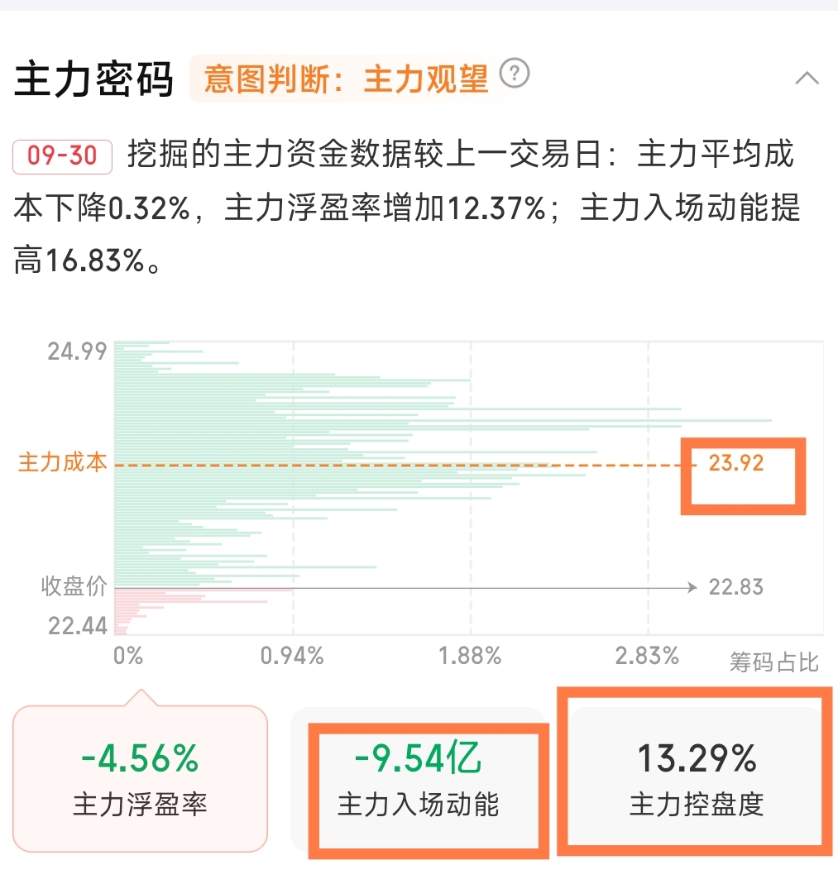
Task: Click the 收盘价 22.83 value label
Action: coord(736,587)
